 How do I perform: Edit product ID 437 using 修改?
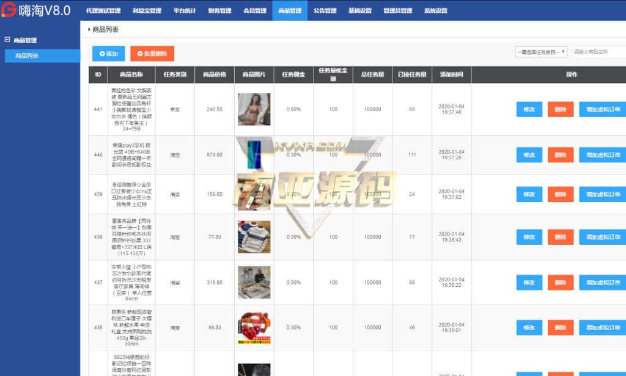[529, 283]
